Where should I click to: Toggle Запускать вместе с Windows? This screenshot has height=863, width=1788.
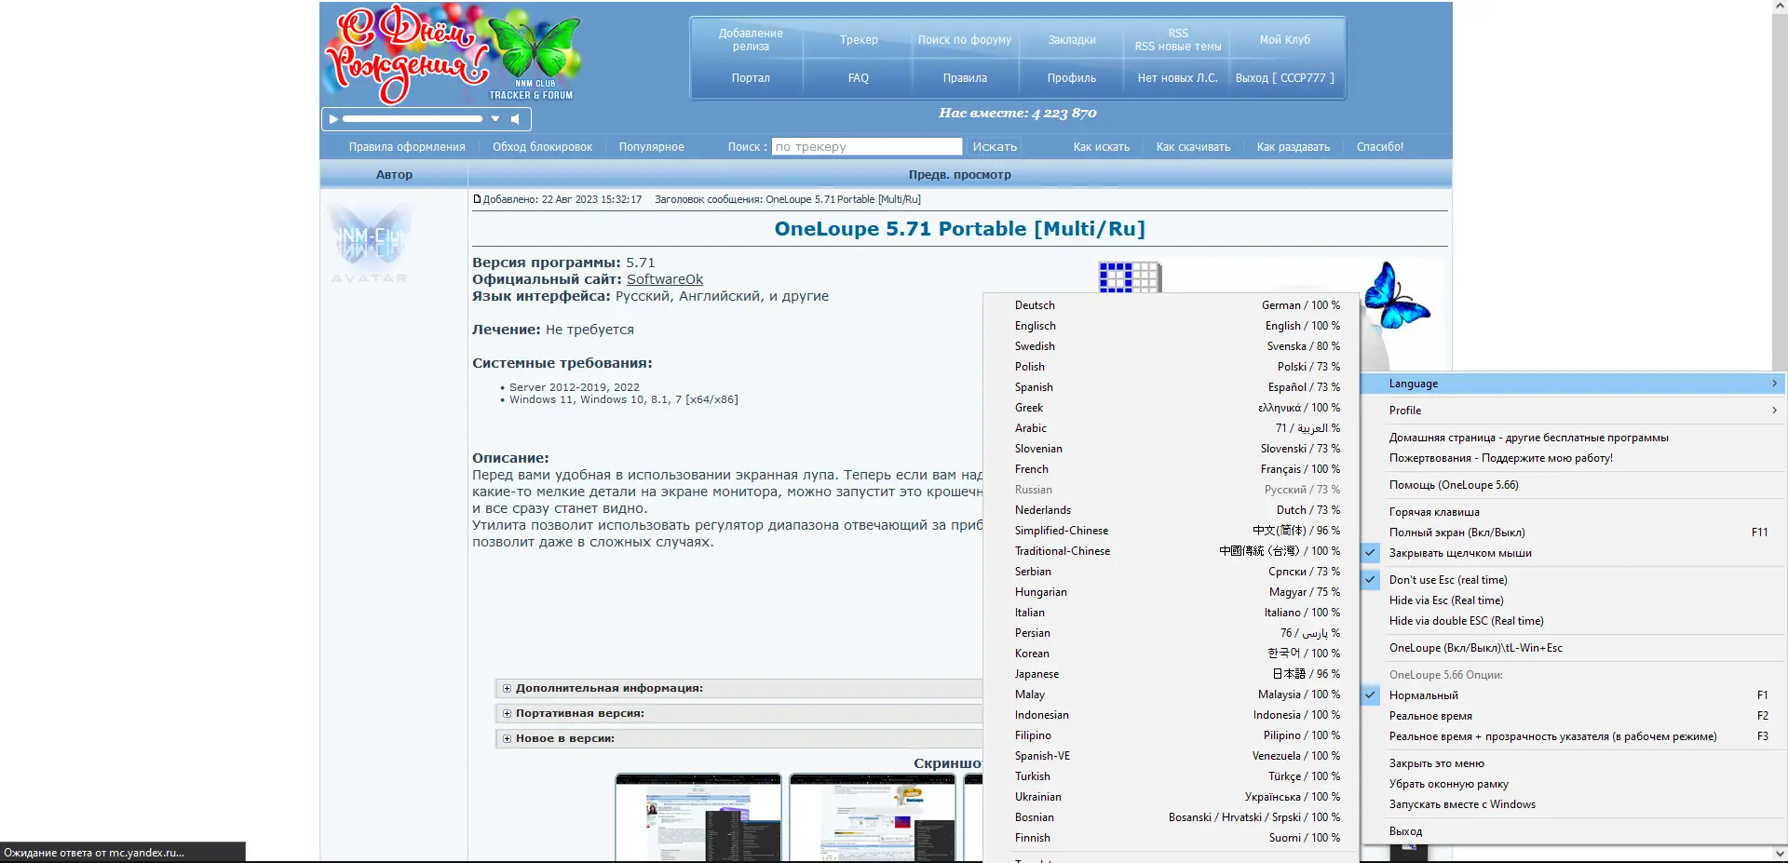coord(1573,804)
